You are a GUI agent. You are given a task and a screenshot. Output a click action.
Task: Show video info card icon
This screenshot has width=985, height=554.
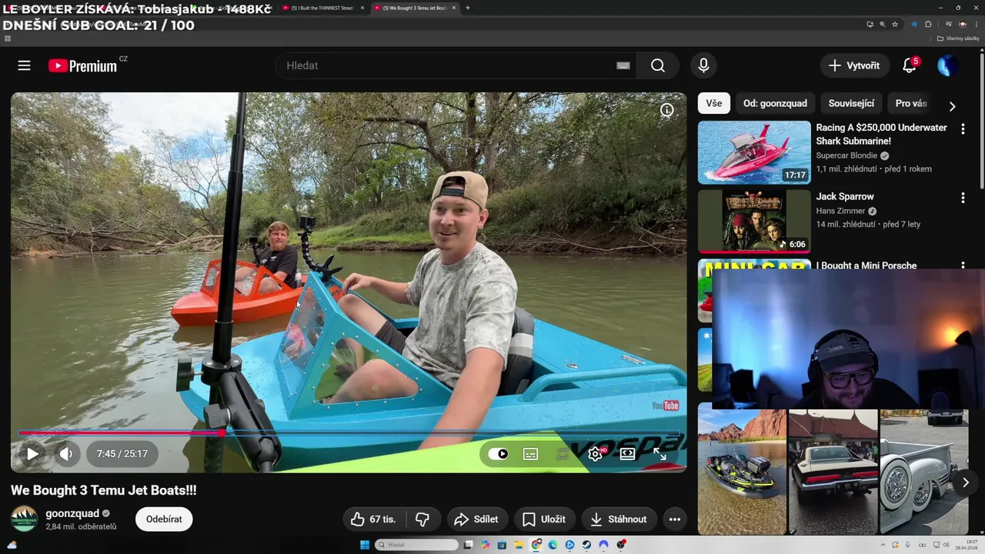pos(667,110)
